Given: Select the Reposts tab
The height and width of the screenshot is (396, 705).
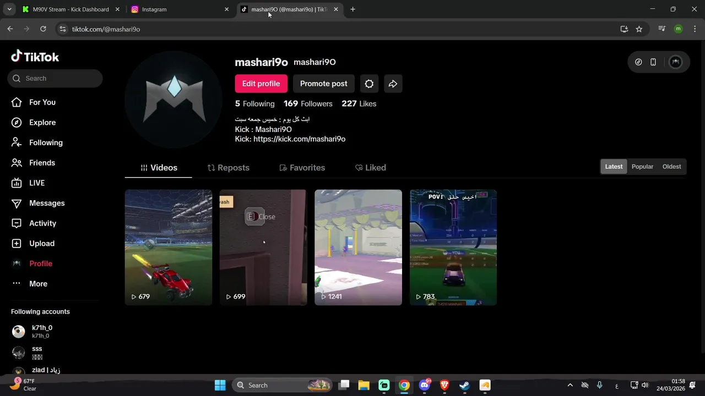Looking at the screenshot, I should click(229, 168).
